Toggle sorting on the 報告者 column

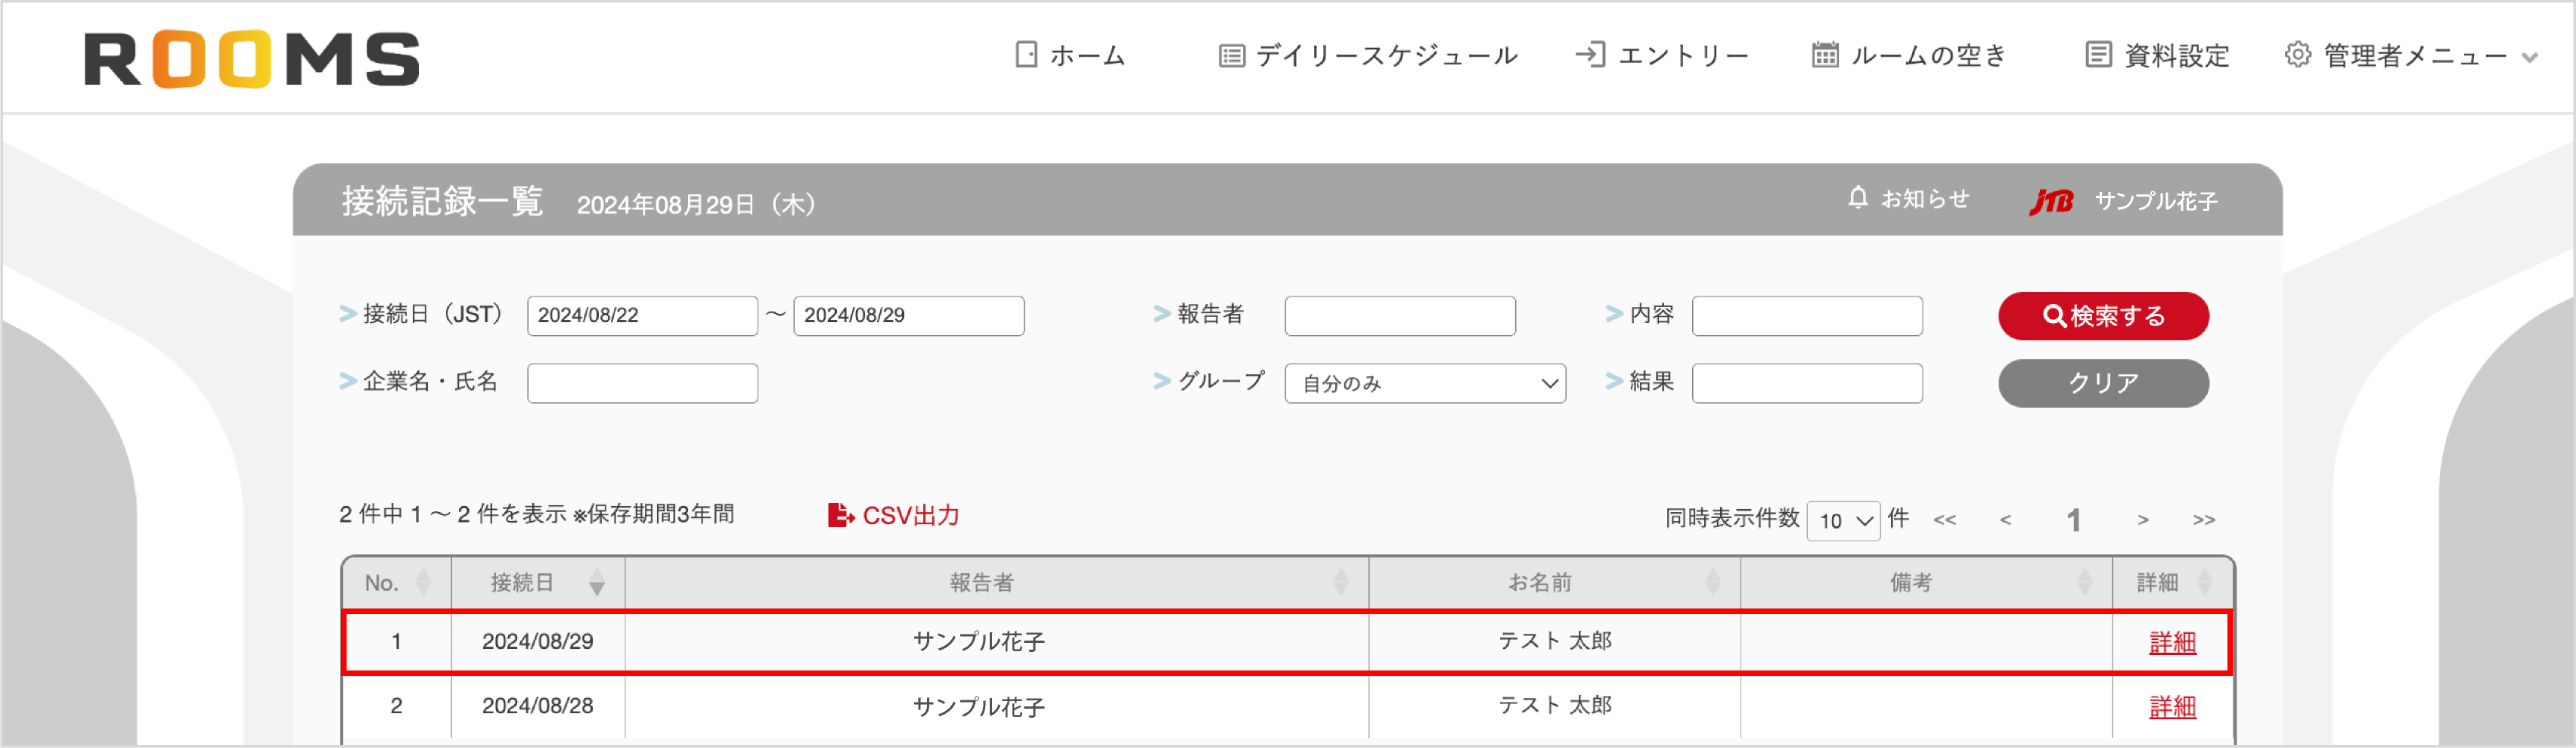tap(1343, 582)
